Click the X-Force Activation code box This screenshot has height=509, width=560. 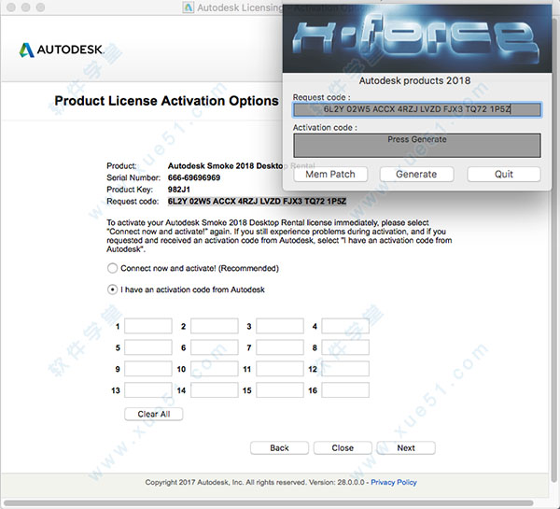click(x=417, y=146)
